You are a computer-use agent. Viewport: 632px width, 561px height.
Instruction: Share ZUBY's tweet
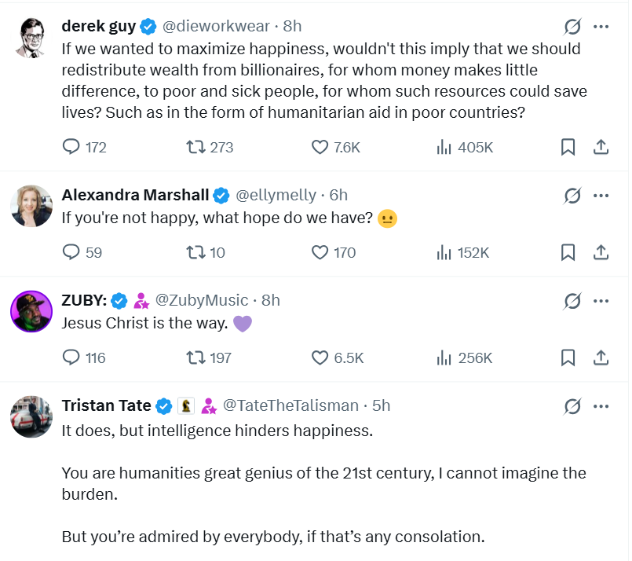point(601,357)
